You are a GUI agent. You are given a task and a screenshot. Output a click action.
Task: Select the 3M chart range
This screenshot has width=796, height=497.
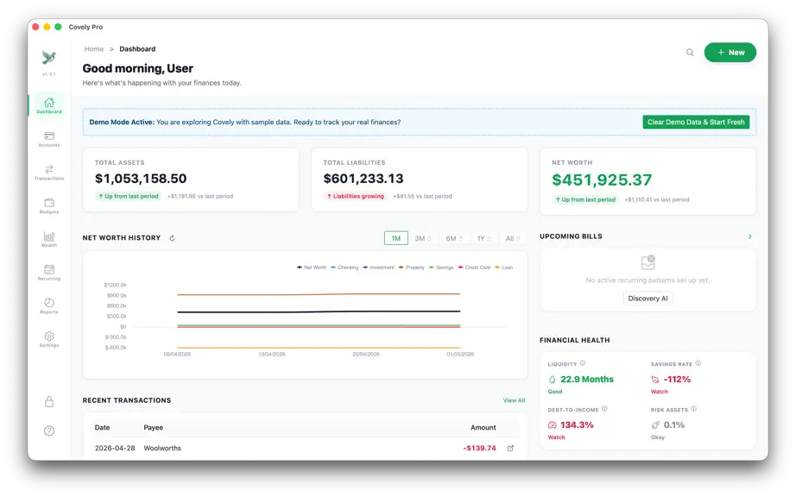[x=422, y=238]
